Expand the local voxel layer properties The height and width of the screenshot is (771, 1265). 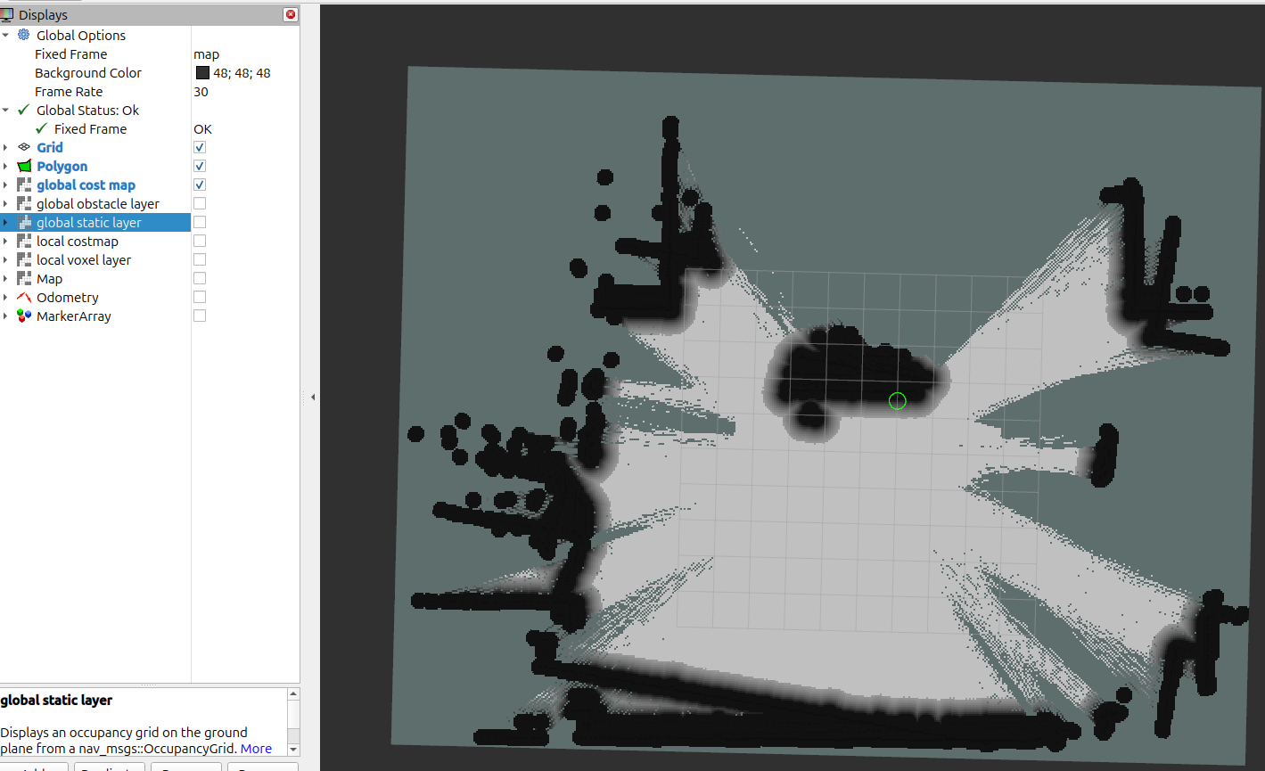(x=5, y=259)
